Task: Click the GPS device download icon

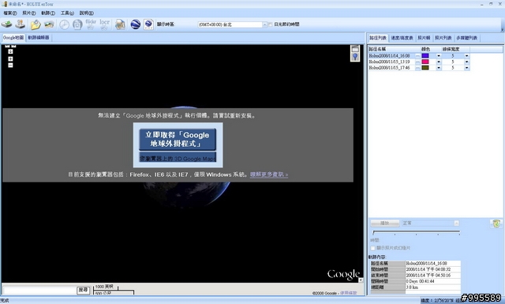Action: click(x=7, y=24)
